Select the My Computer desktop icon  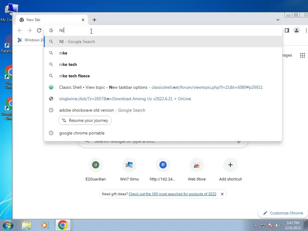[x=7, y=13]
